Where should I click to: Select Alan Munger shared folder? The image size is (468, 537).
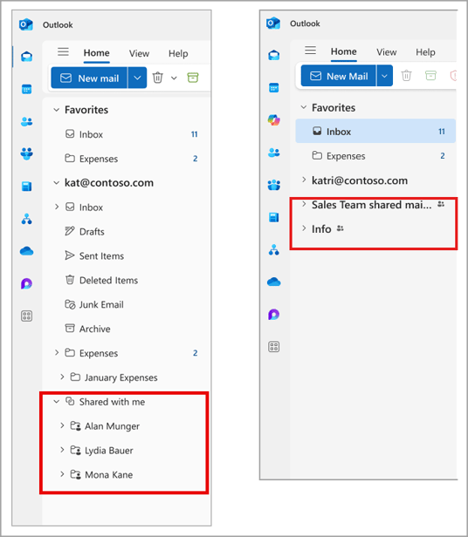click(x=112, y=426)
